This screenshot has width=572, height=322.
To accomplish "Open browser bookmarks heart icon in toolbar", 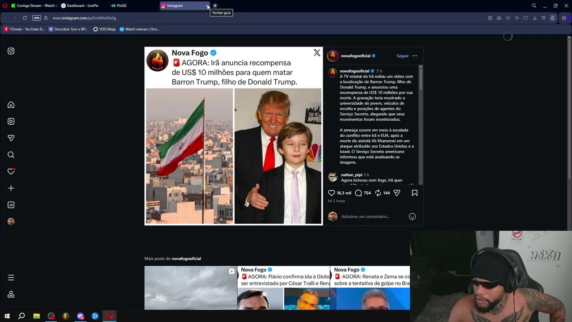I will (526, 18).
